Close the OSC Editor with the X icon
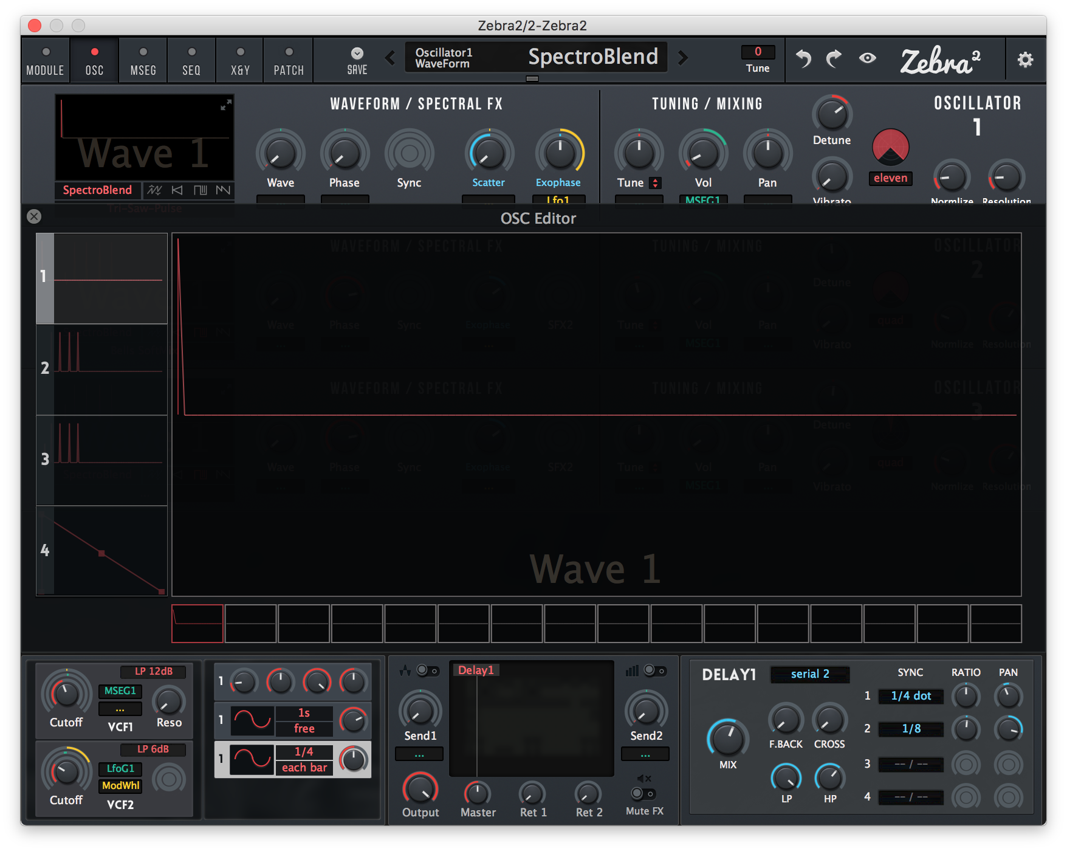The width and height of the screenshot is (1067, 851). [x=34, y=216]
